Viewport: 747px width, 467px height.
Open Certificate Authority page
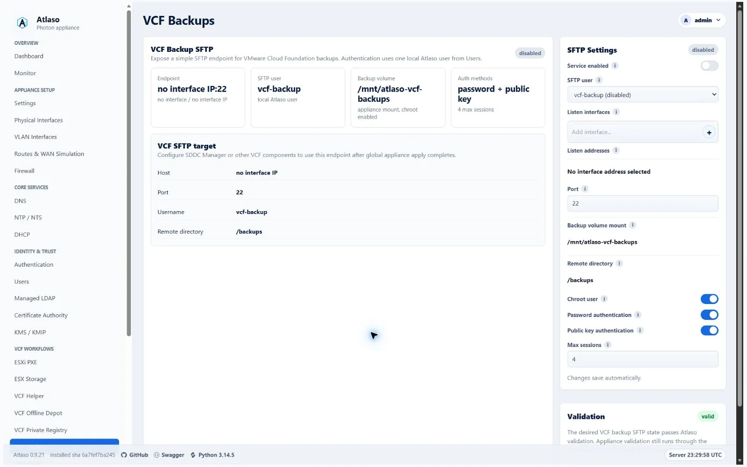tap(41, 315)
